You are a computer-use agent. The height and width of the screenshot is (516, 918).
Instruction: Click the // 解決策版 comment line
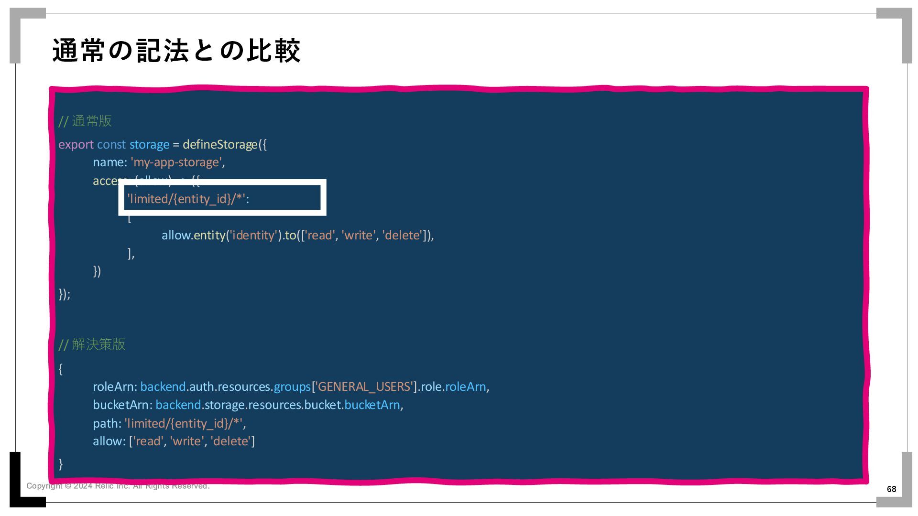pos(92,344)
